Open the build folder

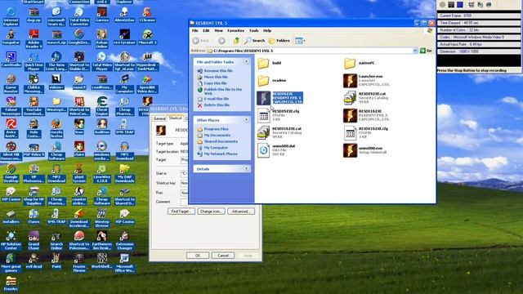[x=270, y=63]
